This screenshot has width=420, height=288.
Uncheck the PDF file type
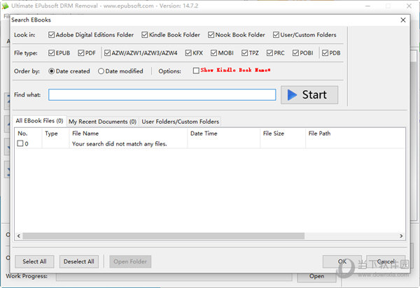click(81, 53)
